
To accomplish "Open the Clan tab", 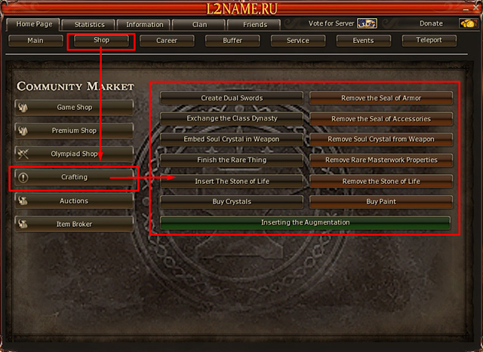I will [199, 25].
